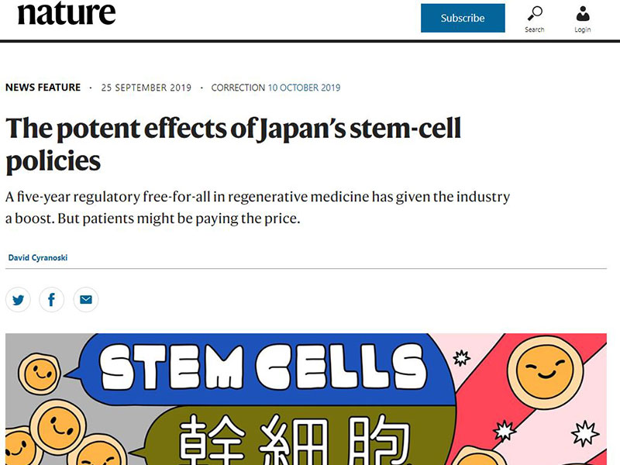The height and width of the screenshot is (465, 620).
Task: Click the article headline about Japan's stem-cell policies
Action: point(233,145)
